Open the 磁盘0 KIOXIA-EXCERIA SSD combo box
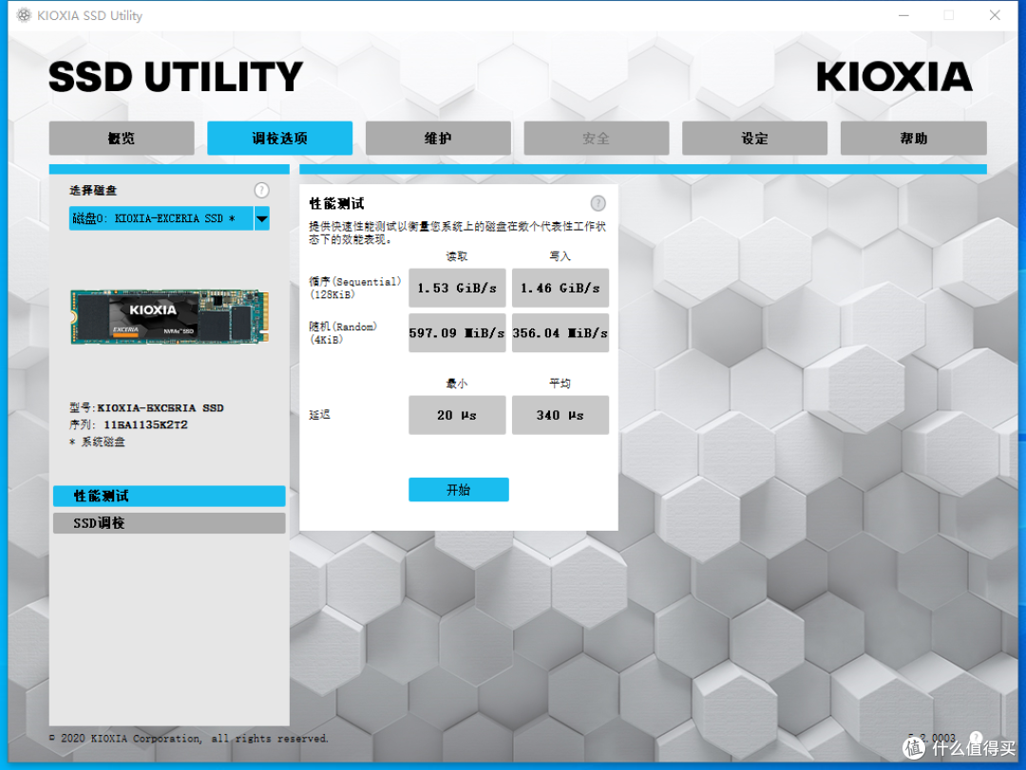The height and width of the screenshot is (770, 1026). pyautogui.click(x=160, y=218)
